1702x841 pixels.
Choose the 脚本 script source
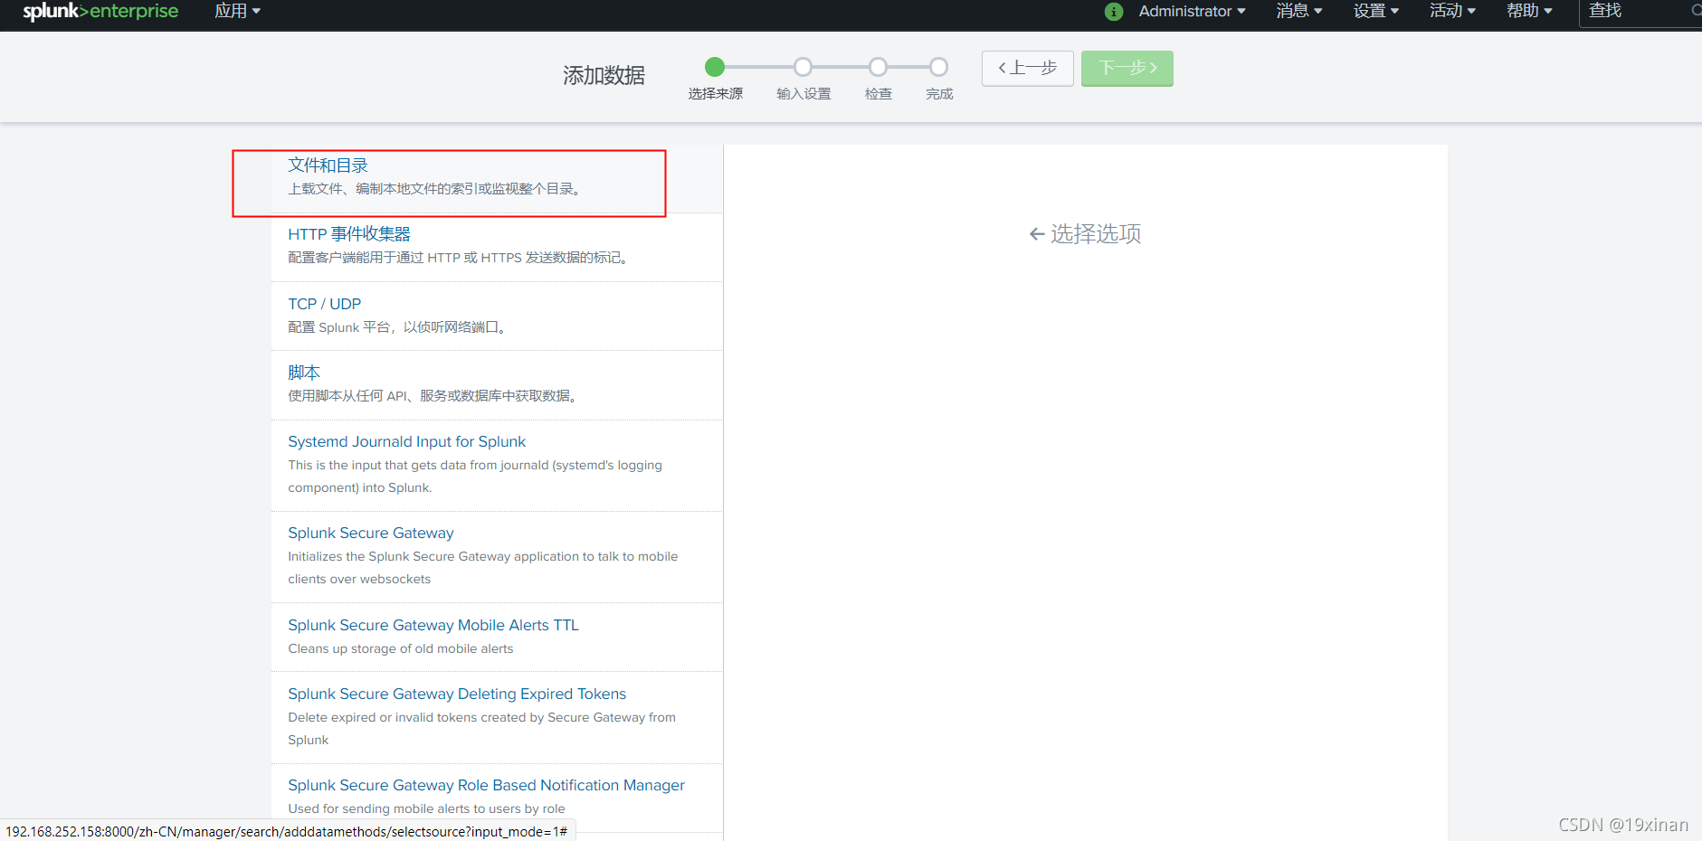304,373
